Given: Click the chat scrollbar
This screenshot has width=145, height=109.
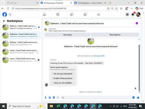Looking at the screenshot, I should [x=139, y=68].
